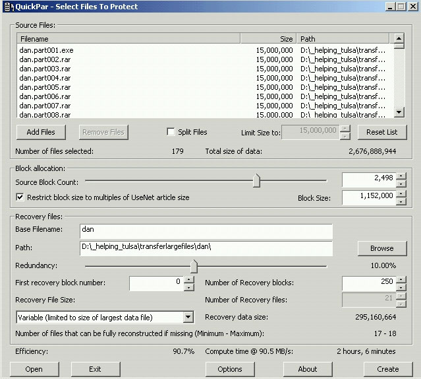
Task: Click the Redundancy slider thumb
Action: (194, 266)
